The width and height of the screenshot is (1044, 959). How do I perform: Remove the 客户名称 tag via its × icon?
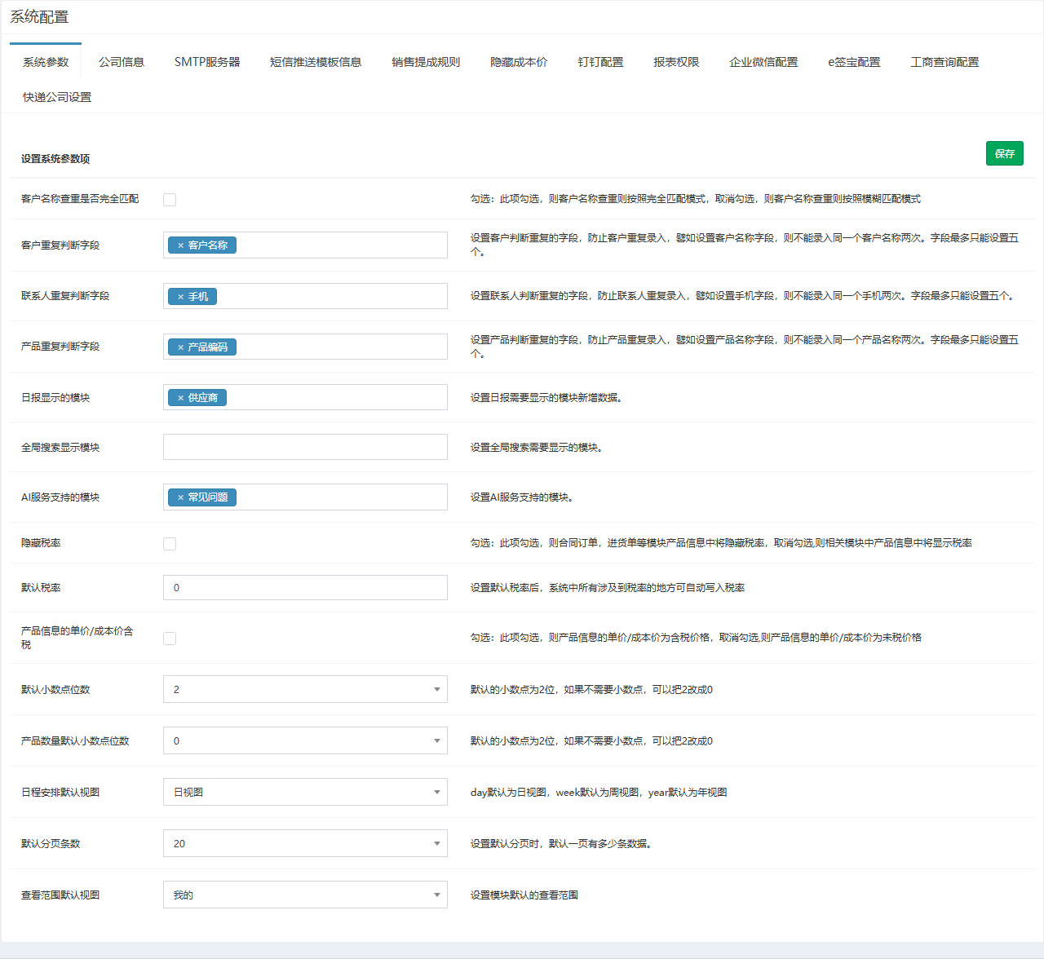click(x=180, y=245)
